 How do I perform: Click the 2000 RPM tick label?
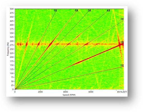(x=40, y=92)
